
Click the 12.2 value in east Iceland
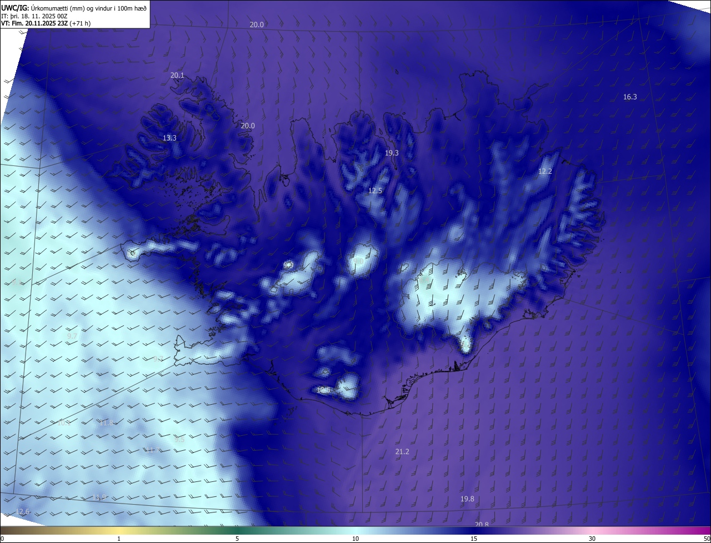click(x=545, y=172)
